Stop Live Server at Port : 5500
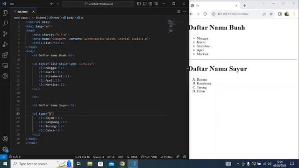Viewport: 299px width, 168px height. (x=149, y=157)
